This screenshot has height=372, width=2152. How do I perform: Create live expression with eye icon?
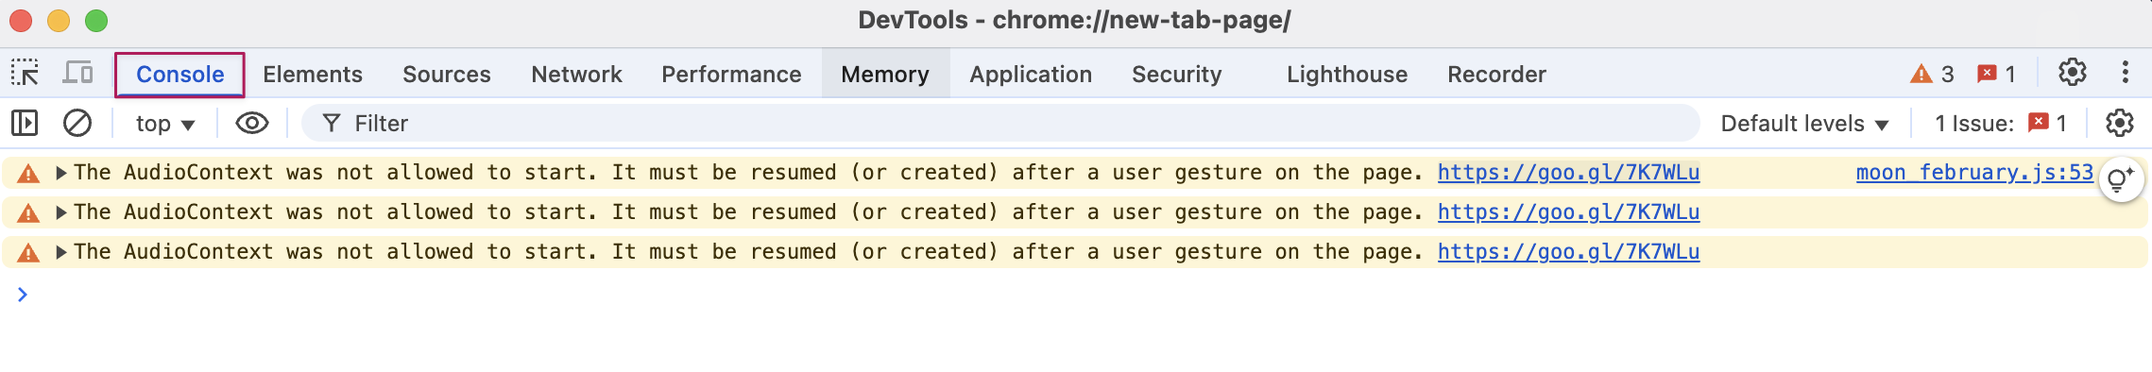point(252,123)
